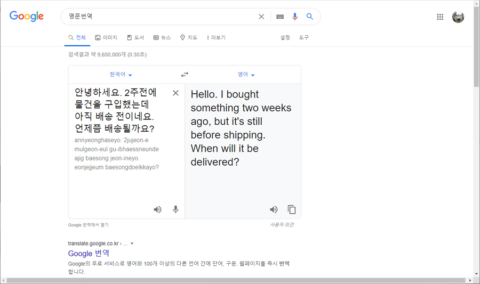Listen to the English translation
Screen dimensions: 480x284
274,209
